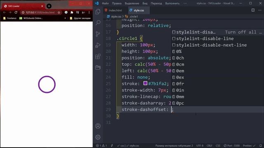Click the Port : 5500 Live Server indicator
Screen dimensions: 264x148
click(232, 146)
